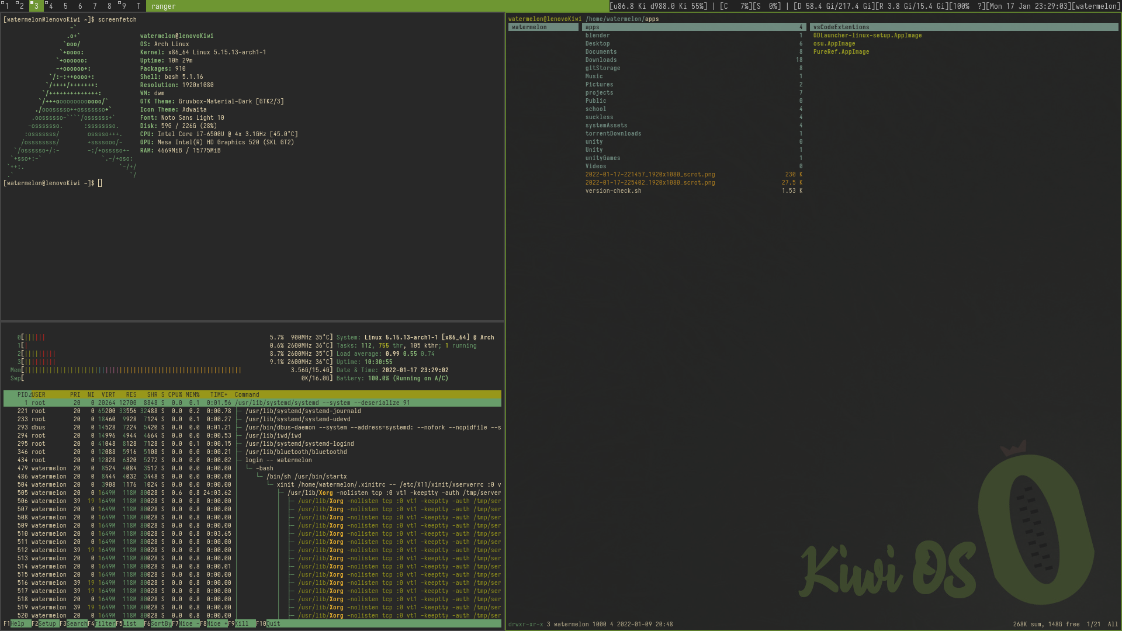Select the xinit process row in htop
1122x631 pixels.
[252, 485]
